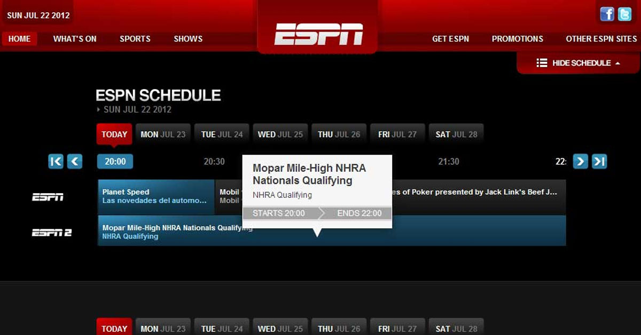Go back thirty minutes using the left arrow
This screenshot has height=335, width=641.
point(74,161)
